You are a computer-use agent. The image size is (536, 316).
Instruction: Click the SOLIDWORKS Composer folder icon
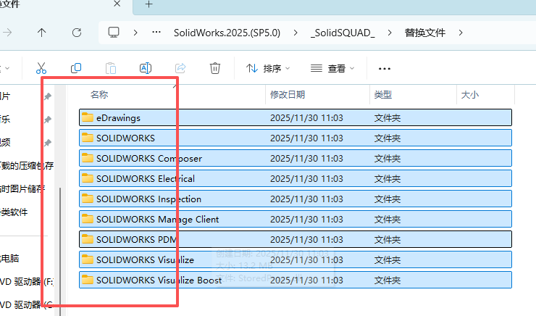click(x=88, y=158)
